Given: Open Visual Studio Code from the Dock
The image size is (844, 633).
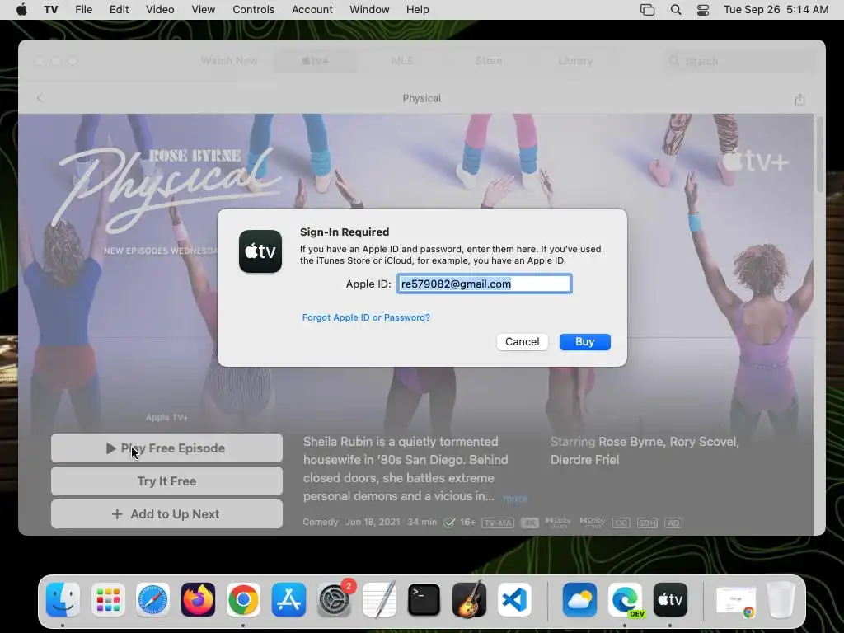Looking at the screenshot, I should [x=514, y=599].
